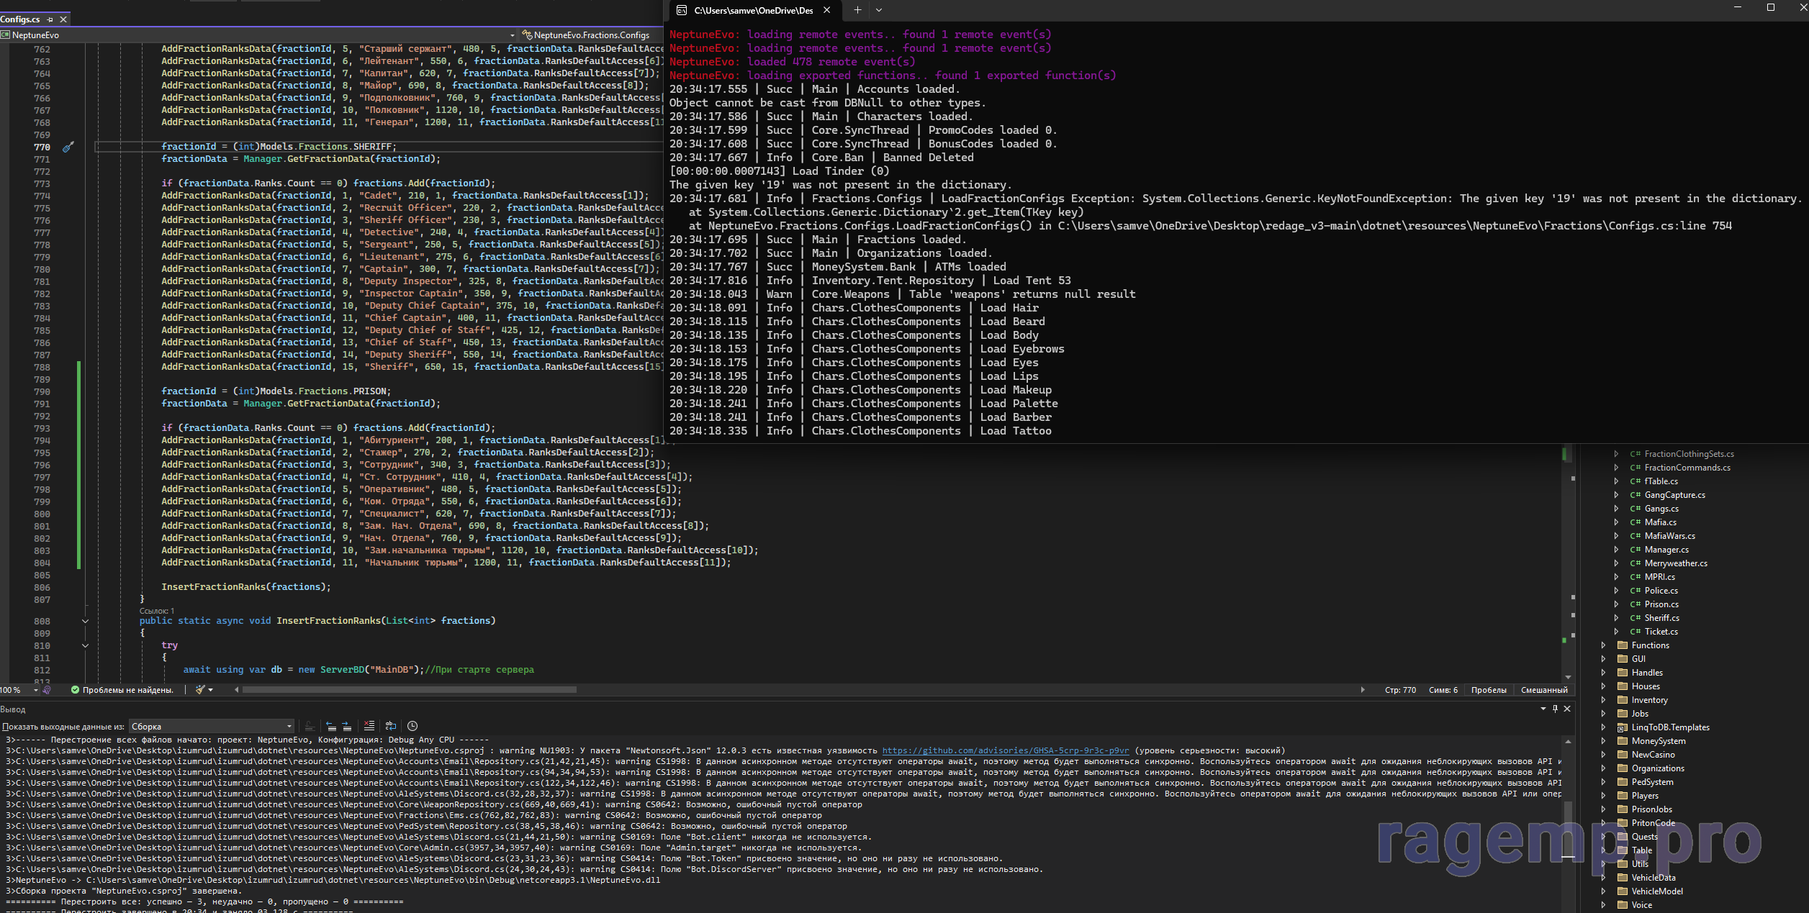Click the screwdriver quick actions icon
Screen dimensions: 1809x913
point(68,147)
